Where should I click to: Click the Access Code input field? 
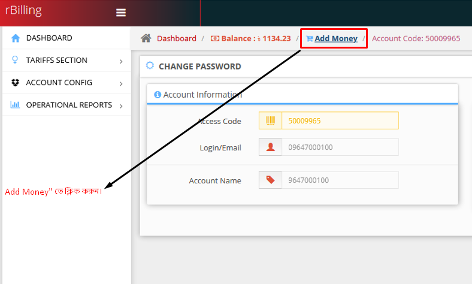(x=340, y=120)
